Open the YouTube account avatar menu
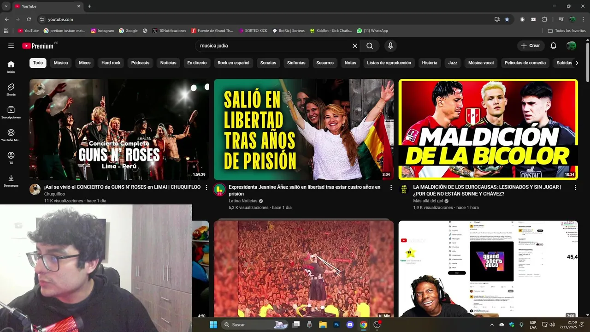The height and width of the screenshot is (332, 590). (571, 46)
